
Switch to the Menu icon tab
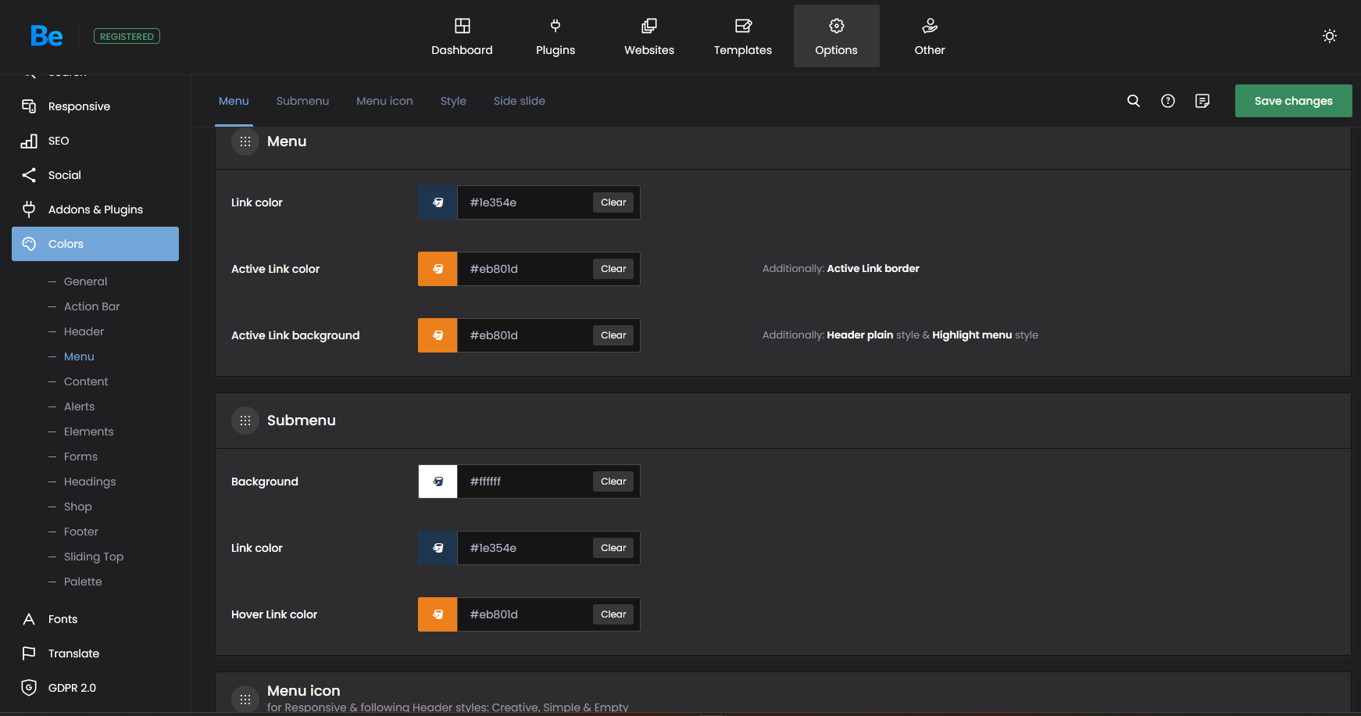(384, 101)
